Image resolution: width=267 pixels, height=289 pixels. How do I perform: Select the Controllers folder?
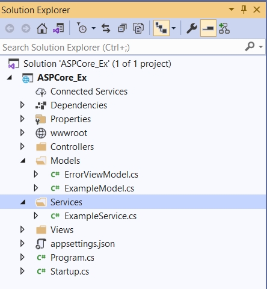tap(72, 147)
